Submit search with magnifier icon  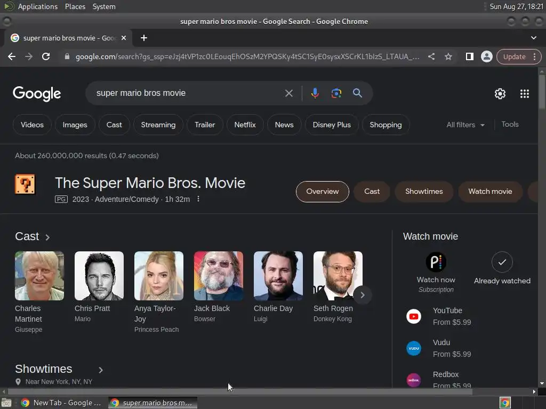pyautogui.click(x=357, y=93)
